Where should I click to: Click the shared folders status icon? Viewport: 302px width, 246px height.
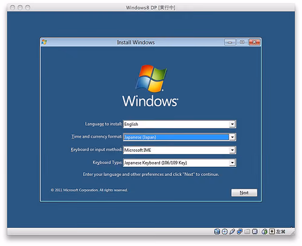click(247, 231)
